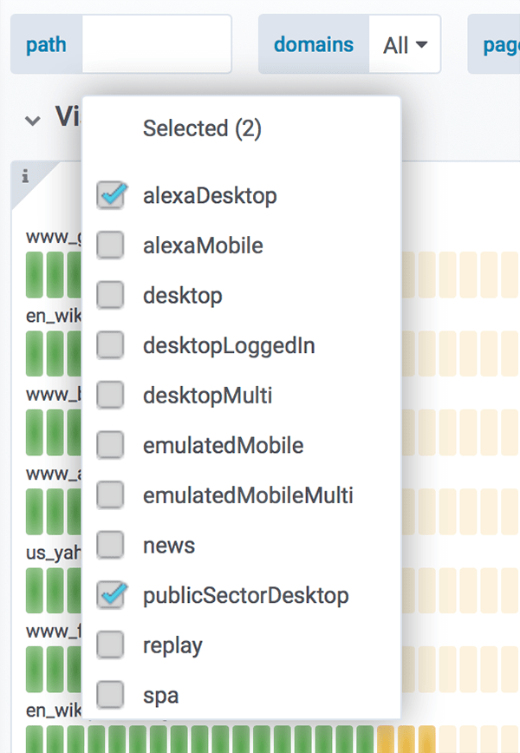The height and width of the screenshot is (753, 520).
Task: Open the domains All dropdown
Action: click(x=405, y=44)
